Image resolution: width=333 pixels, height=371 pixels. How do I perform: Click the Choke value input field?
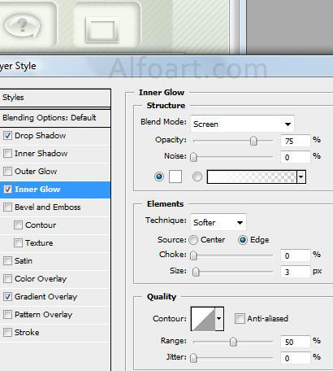(x=296, y=255)
